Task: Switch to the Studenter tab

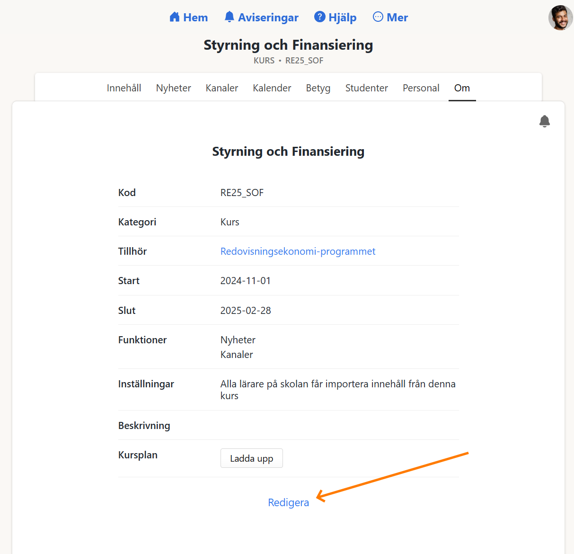Action: (x=367, y=88)
